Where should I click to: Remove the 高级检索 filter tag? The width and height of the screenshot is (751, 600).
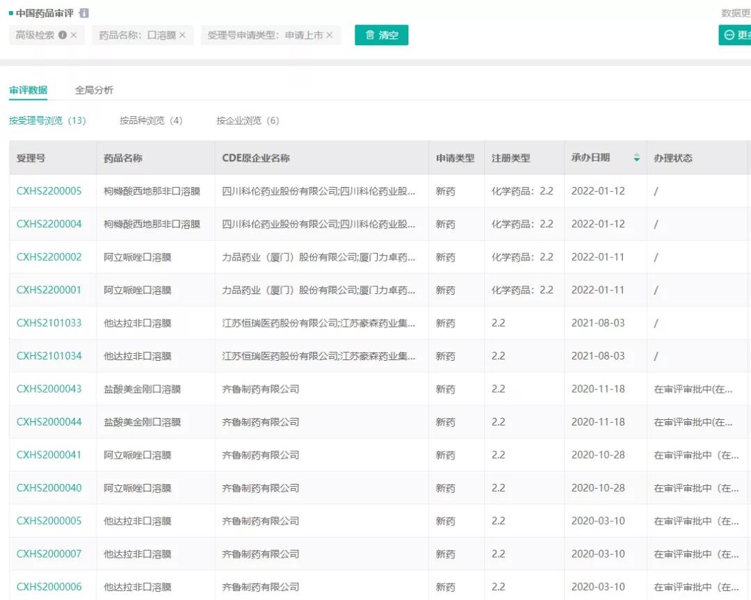[x=74, y=35]
